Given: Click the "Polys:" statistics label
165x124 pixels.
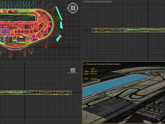Looking at the screenshot, I should click(87, 71).
